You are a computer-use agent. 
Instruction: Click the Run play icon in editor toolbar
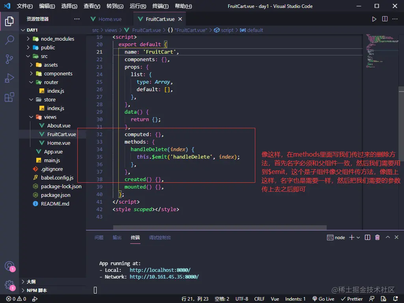(x=374, y=19)
